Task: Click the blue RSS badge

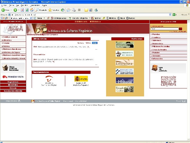Action: click(x=95, y=43)
